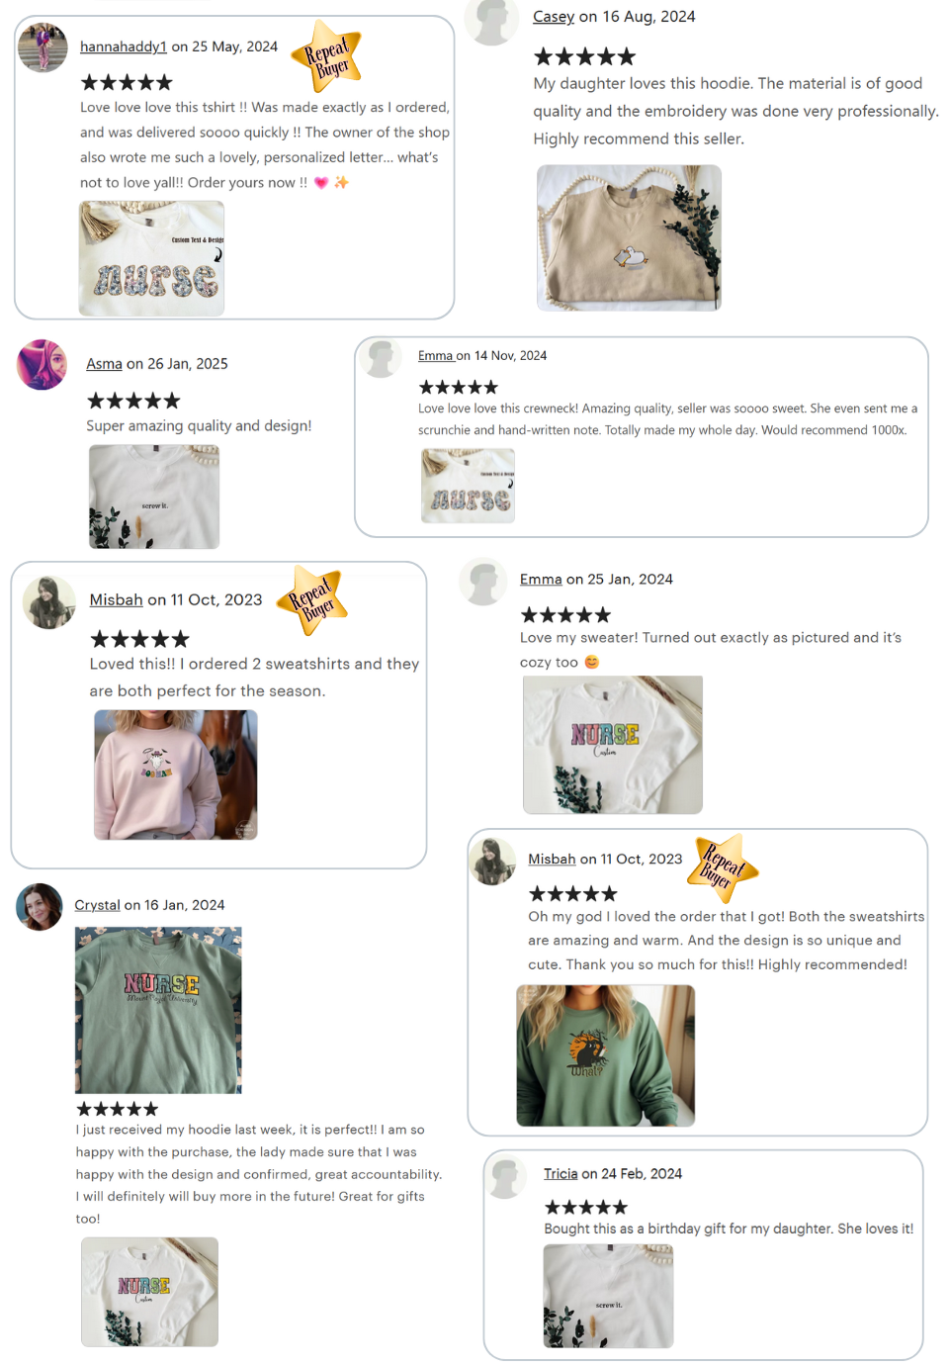View Asma's screw it sweatshirt photo
The height and width of the screenshot is (1366, 949).
[154, 497]
